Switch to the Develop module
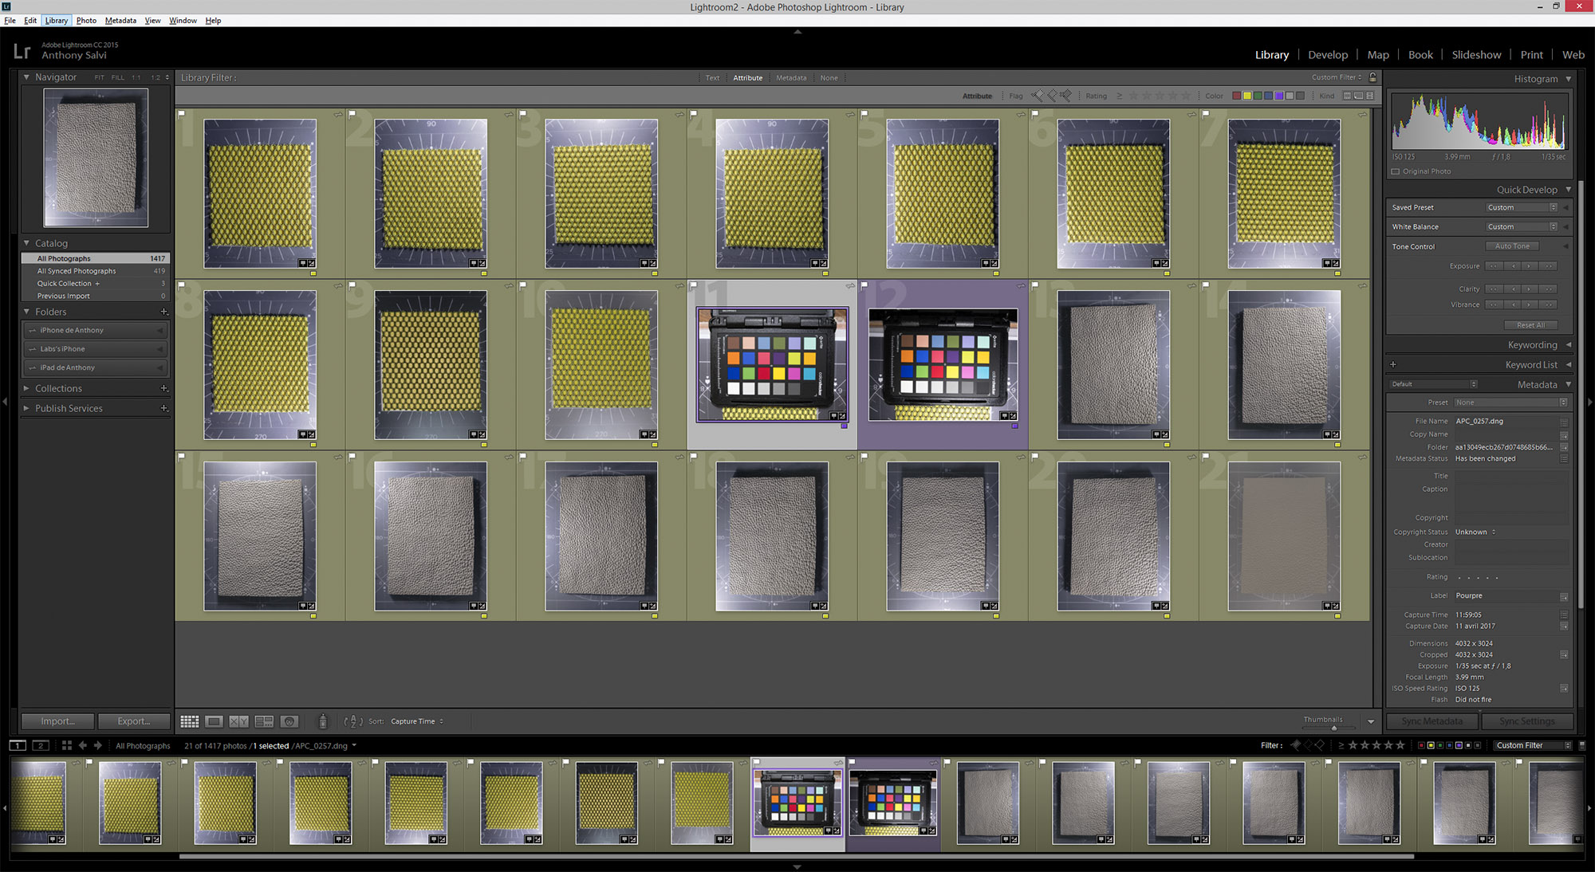Viewport: 1595px width, 872px height. pos(1327,55)
